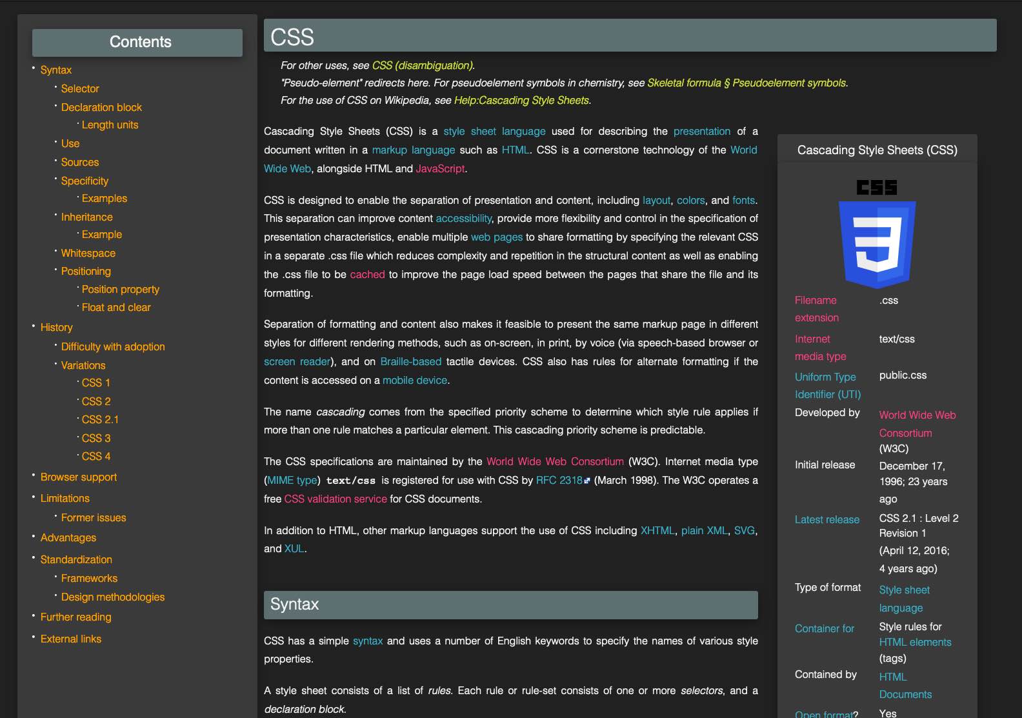Open Length units in the Contents list
The width and height of the screenshot is (1022, 718).
[x=110, y=125]
